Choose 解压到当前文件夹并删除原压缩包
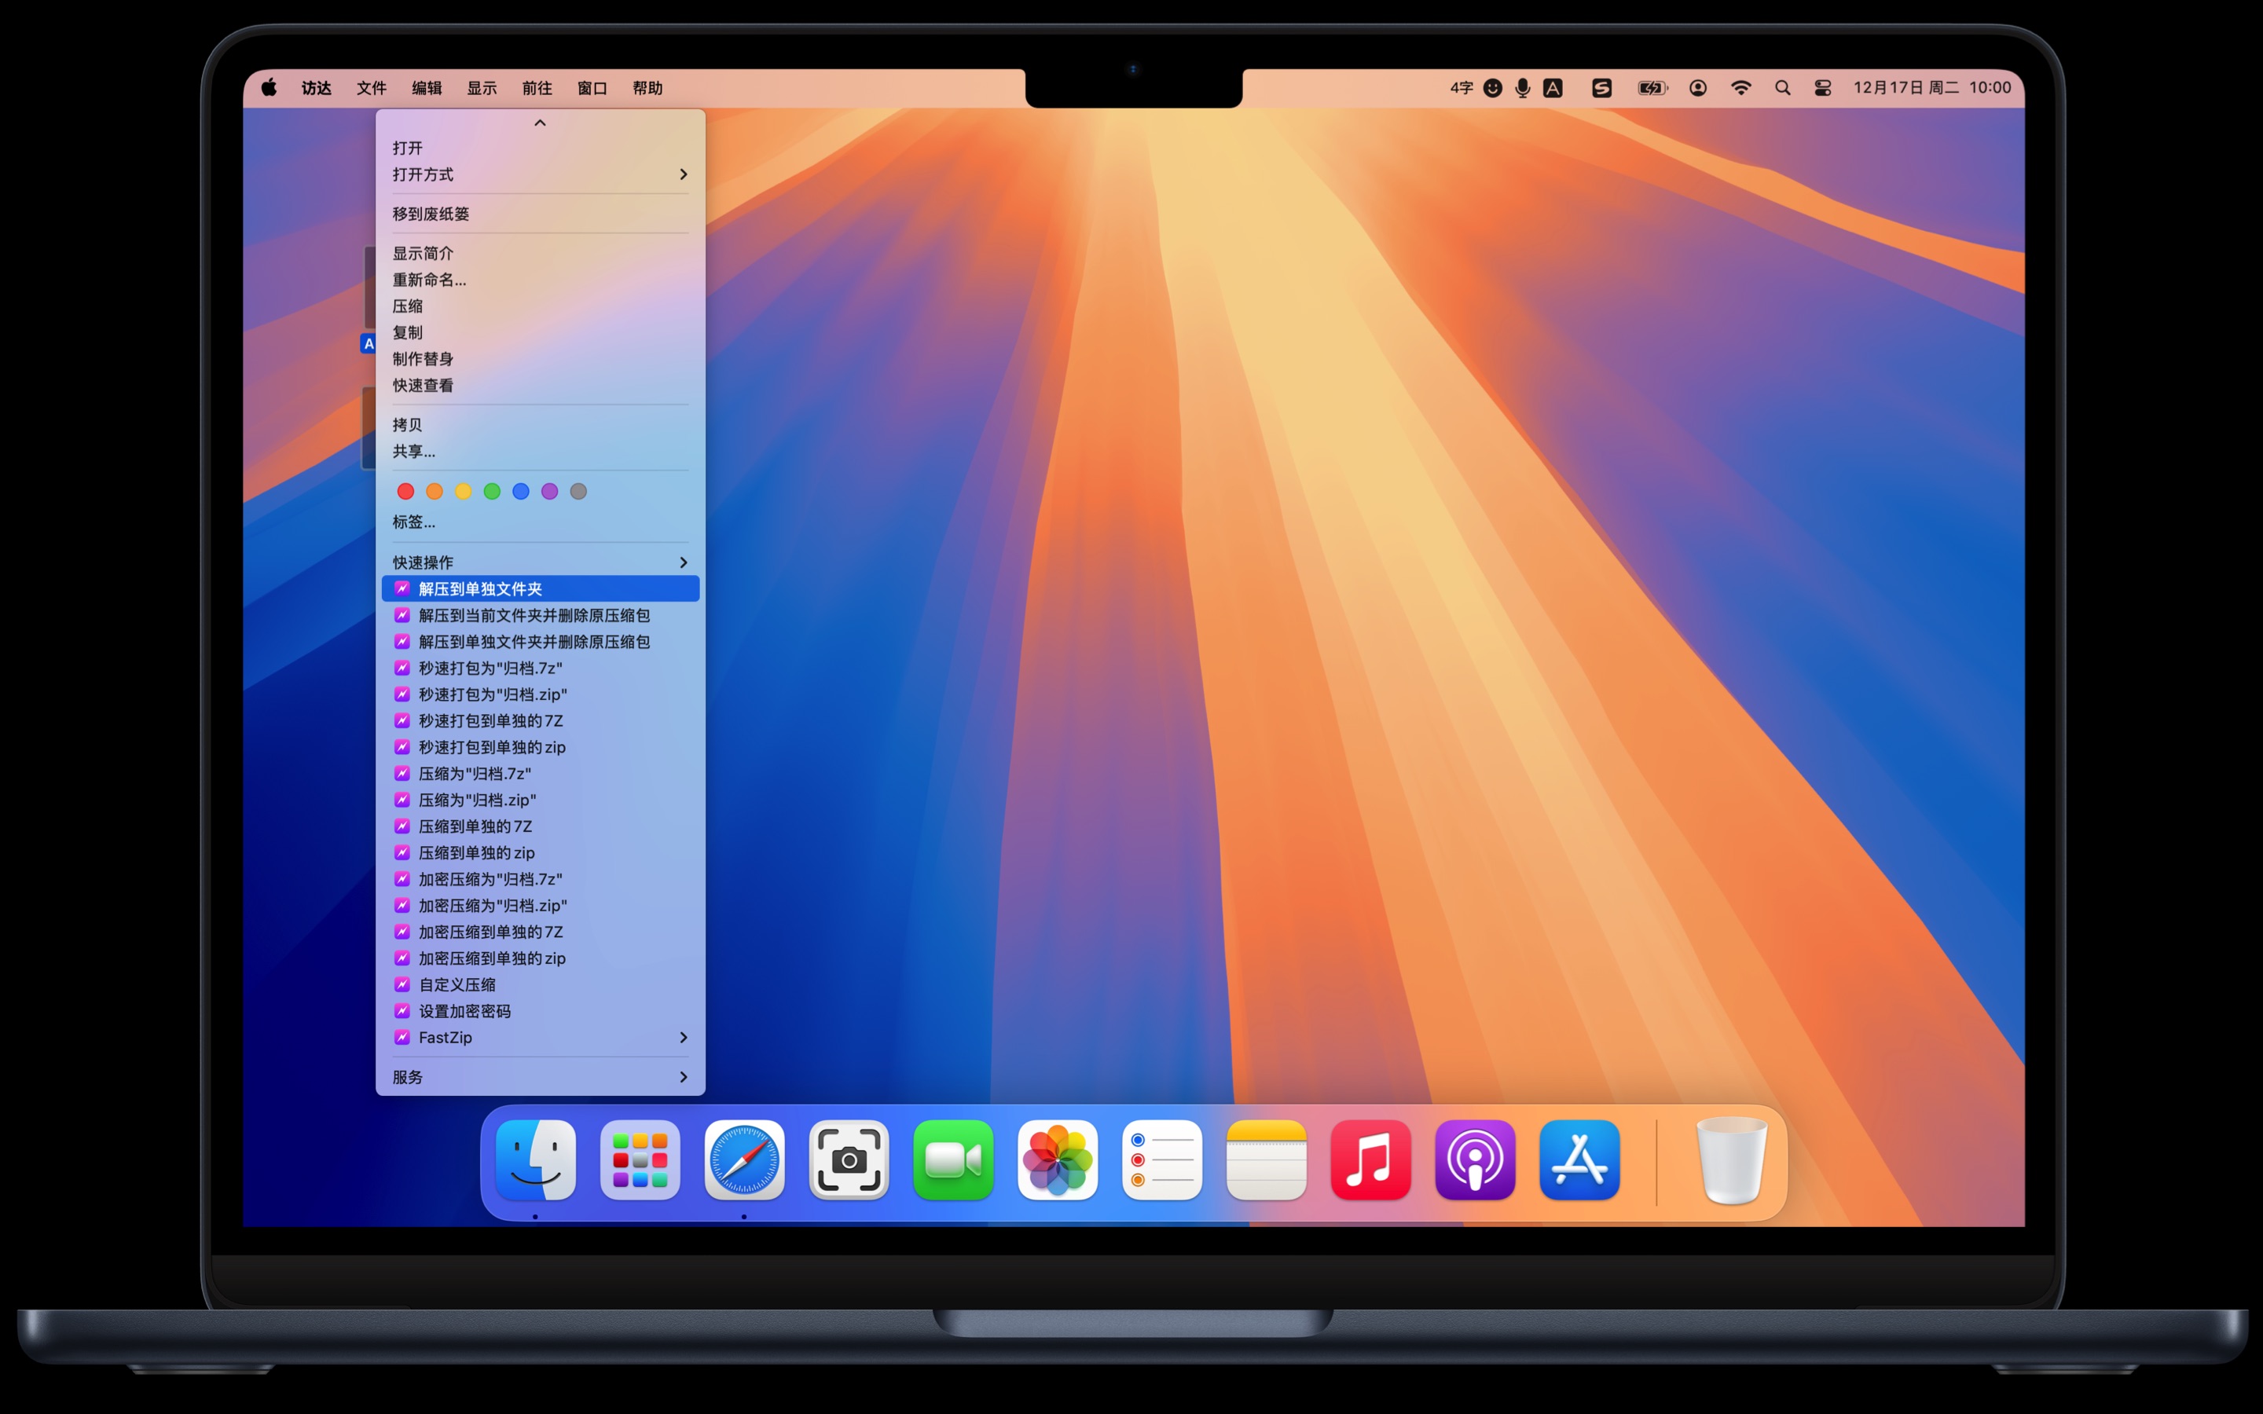 pyautogui.click(x=541, y=615)
